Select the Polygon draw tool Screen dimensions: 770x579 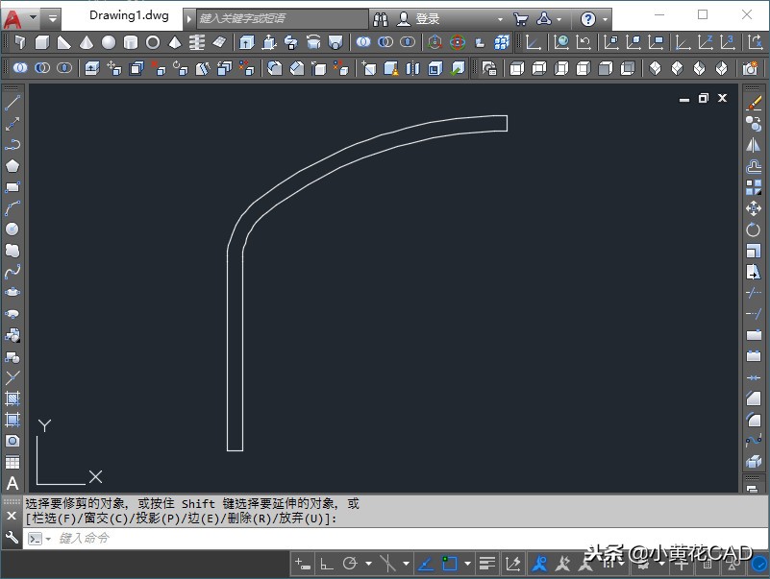tap(12, 165)
